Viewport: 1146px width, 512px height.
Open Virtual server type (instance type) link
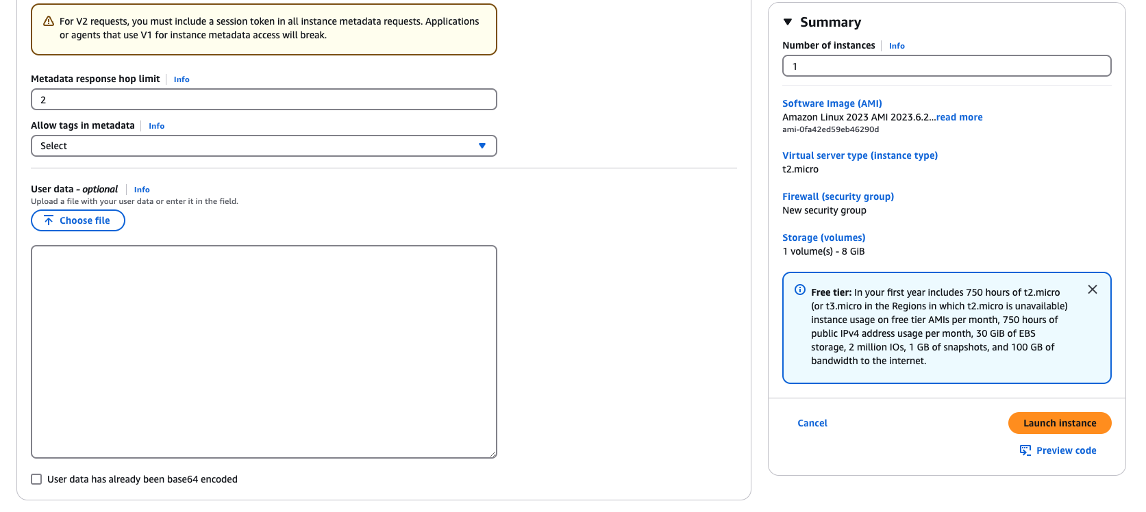tap(860, 155)
